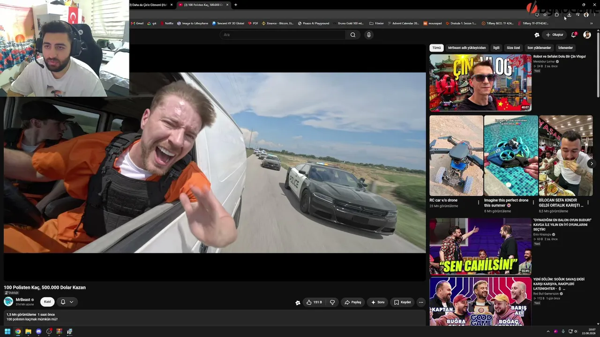The width and height of the screenshot is (600, 337).
Task: Open the 'Binance - Bitcoin' bookmark
Action: click(278, 23)
